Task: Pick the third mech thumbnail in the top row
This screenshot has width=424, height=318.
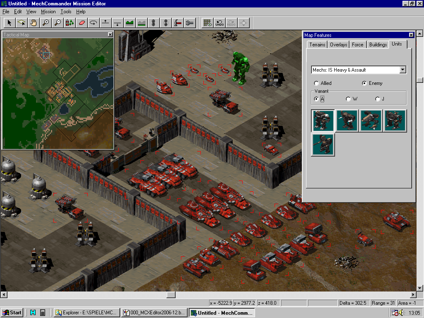Action: tap(371, 120)
